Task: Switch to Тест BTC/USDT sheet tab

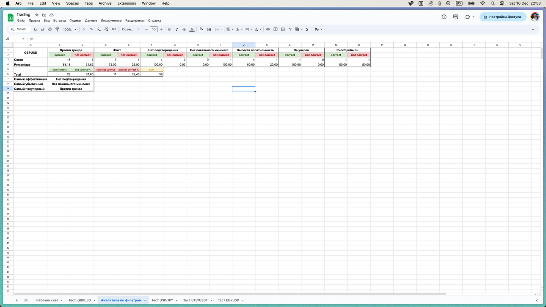Action: click(x=195, y=300)
